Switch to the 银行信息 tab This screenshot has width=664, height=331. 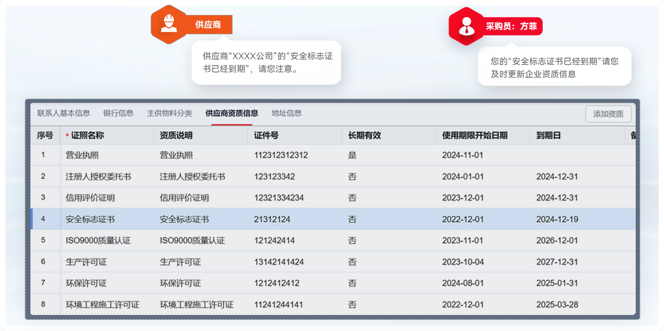[x=118, y=113]
